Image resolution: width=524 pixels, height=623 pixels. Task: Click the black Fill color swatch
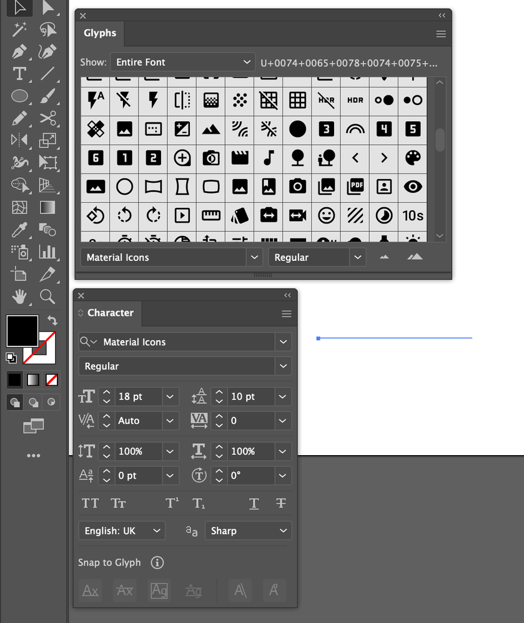[22, 331]
